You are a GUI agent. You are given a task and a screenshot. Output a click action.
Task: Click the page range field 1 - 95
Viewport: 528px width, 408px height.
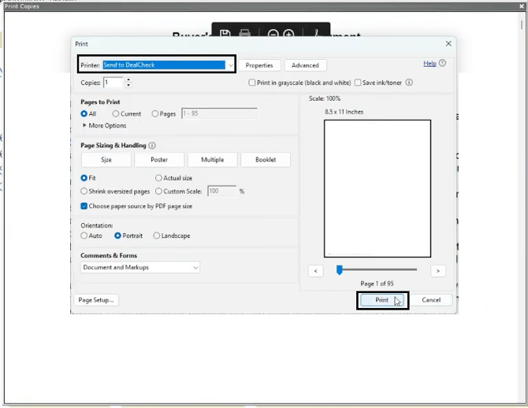[219, 113]
